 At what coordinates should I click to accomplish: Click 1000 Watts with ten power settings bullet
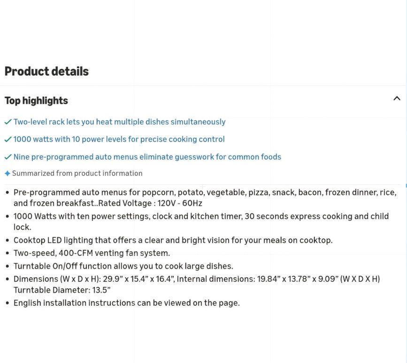(x=201, y=221)
